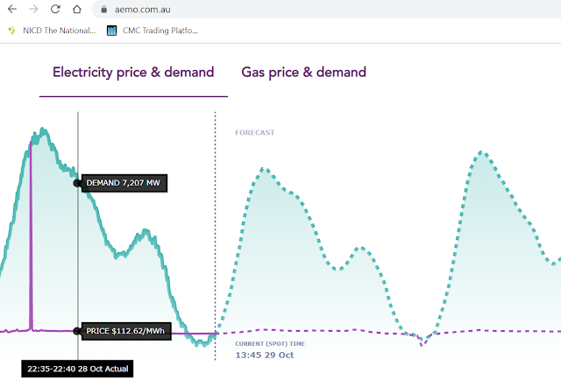
Task: Click the browser forward arrow
Action: [x=33, y=10]
